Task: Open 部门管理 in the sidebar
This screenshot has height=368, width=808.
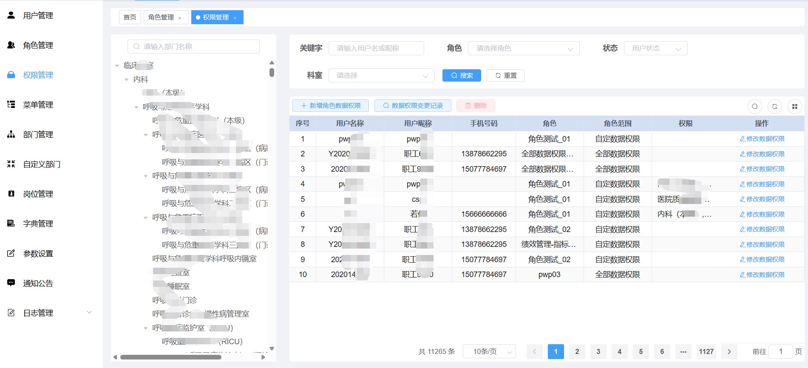Action: click(x=38, y=135)
